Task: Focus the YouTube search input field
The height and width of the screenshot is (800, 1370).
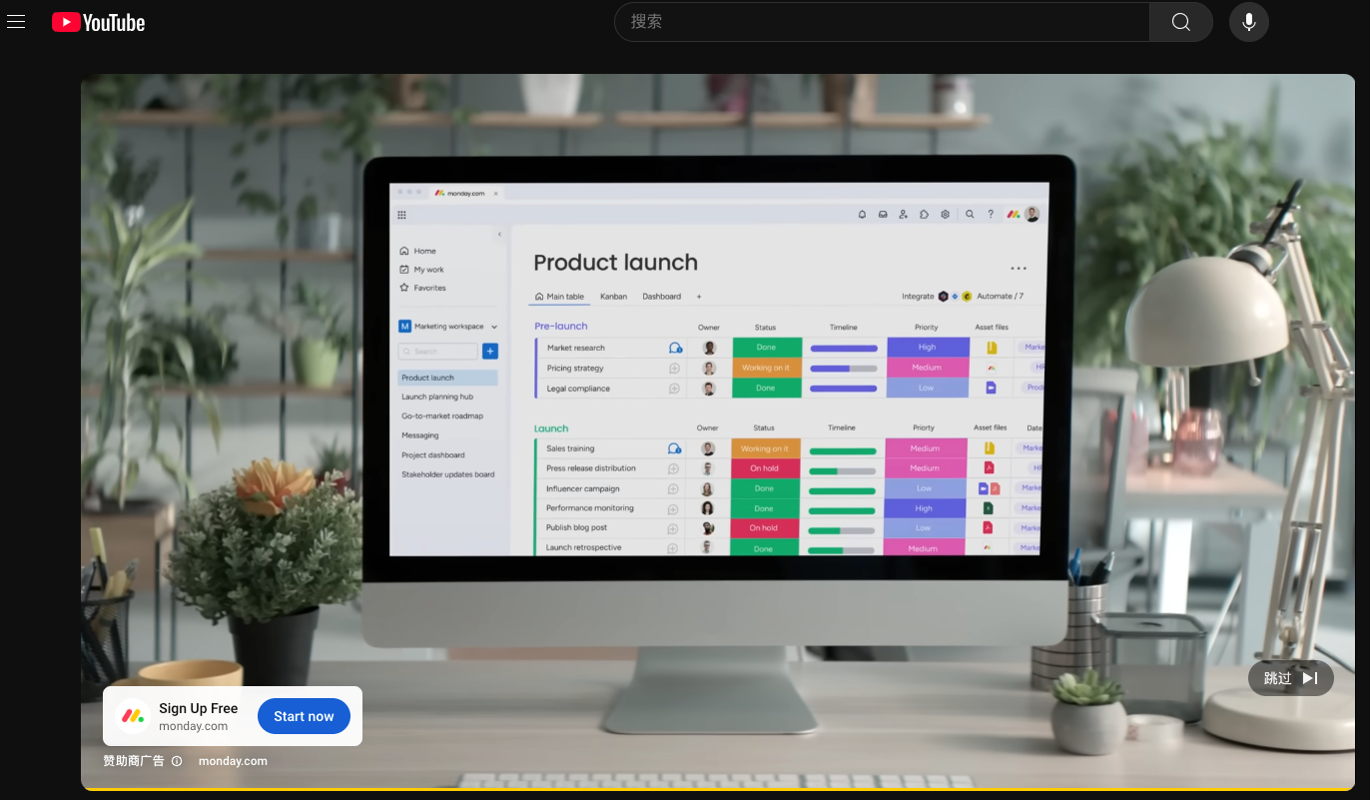Action: 882,22
